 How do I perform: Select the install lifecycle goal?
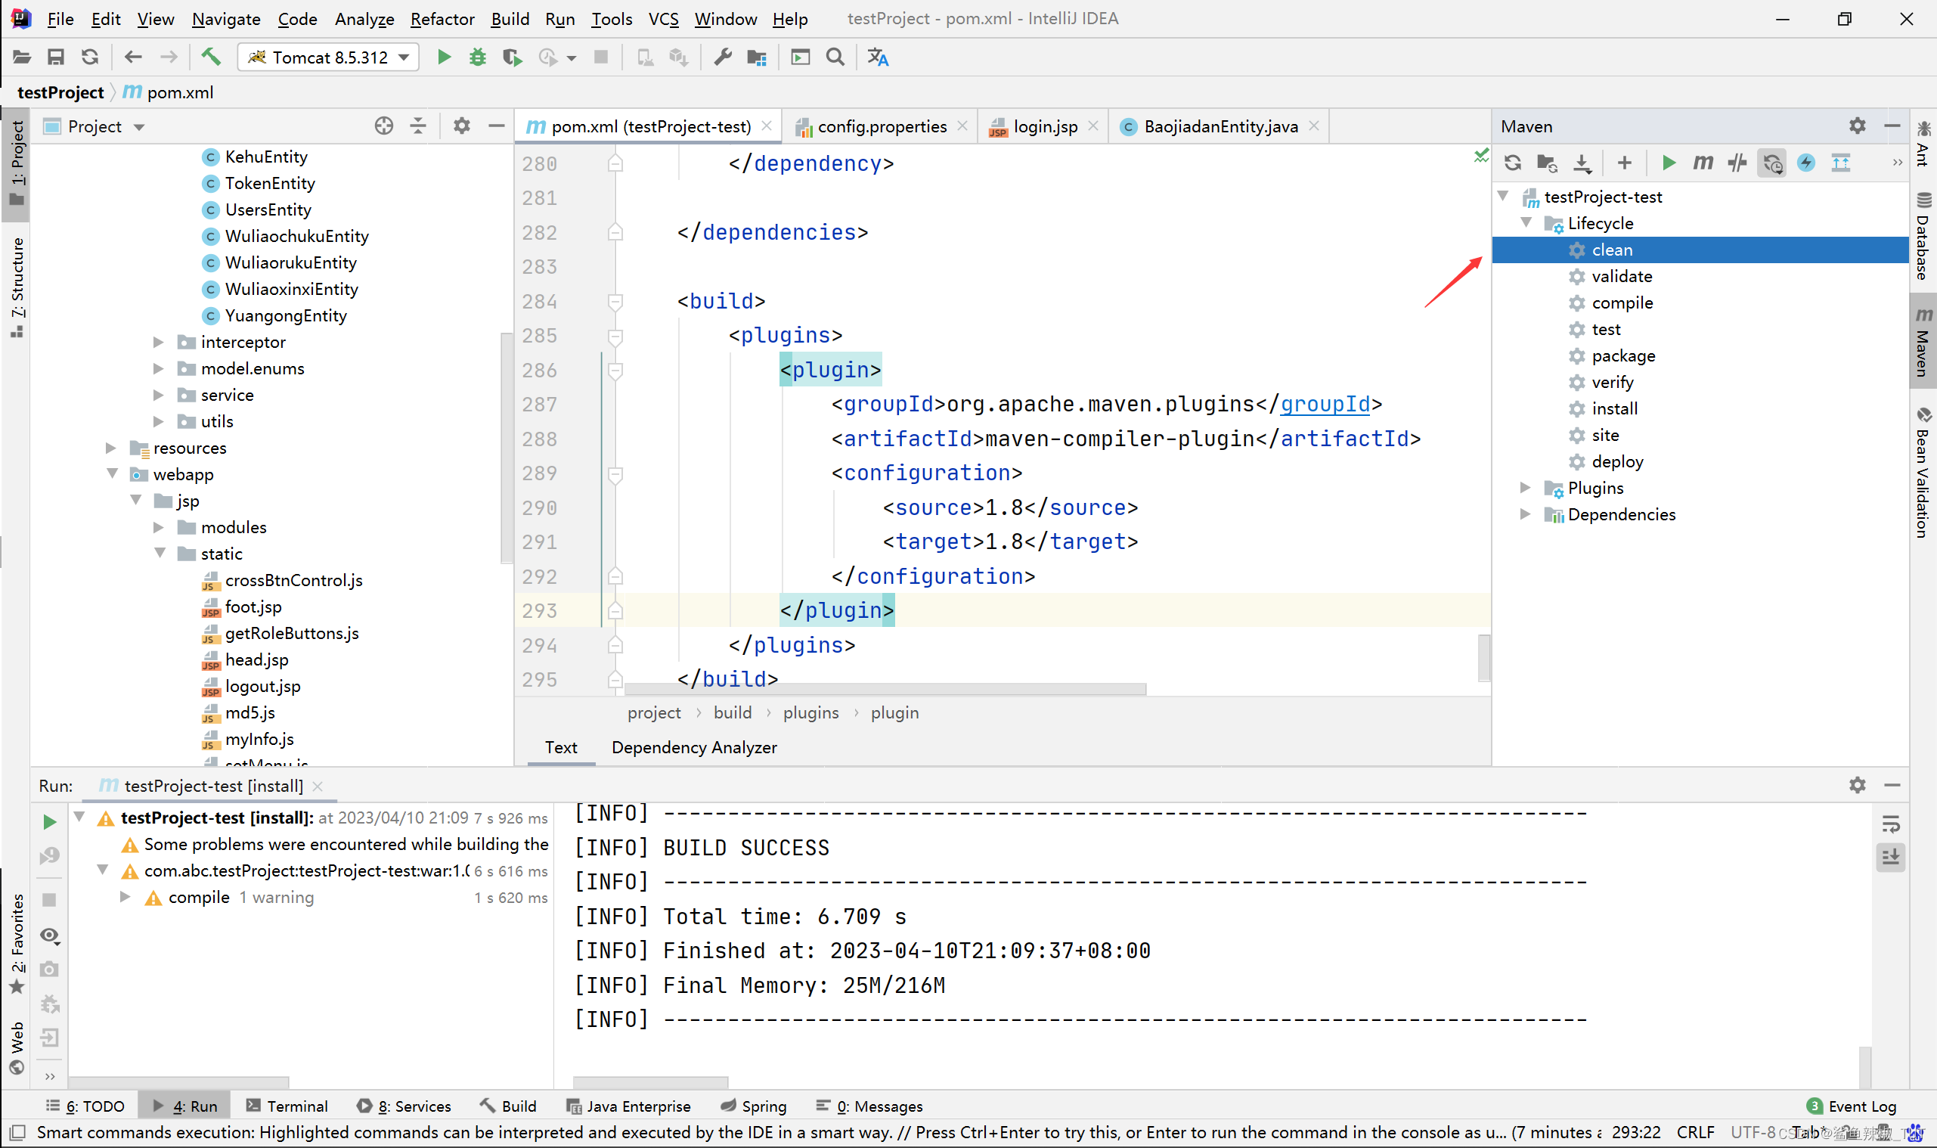(x=1613, y=408)
